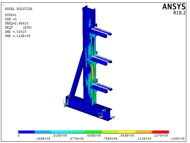The height and width of the screenshot is (143, 190).
Task: Click the SMX =.143E+09 label
Action: coord(17,36)
